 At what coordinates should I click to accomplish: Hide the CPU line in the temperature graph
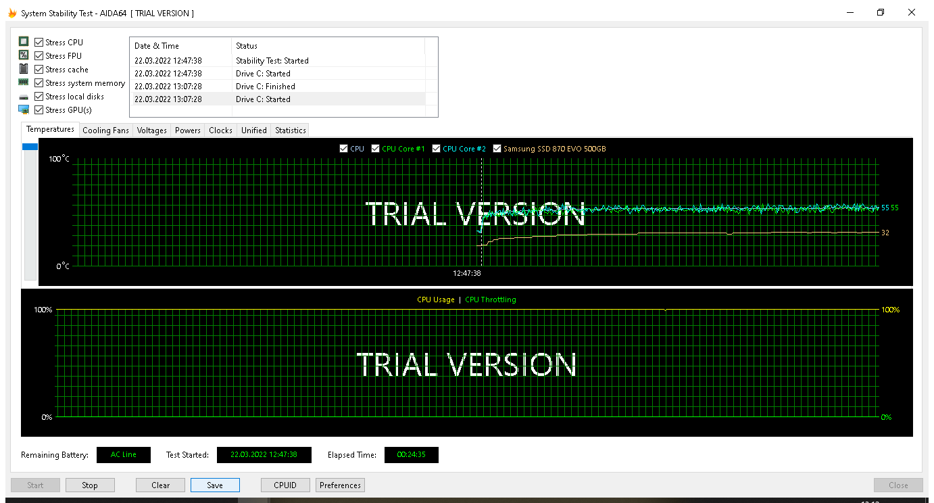(344, 149)
